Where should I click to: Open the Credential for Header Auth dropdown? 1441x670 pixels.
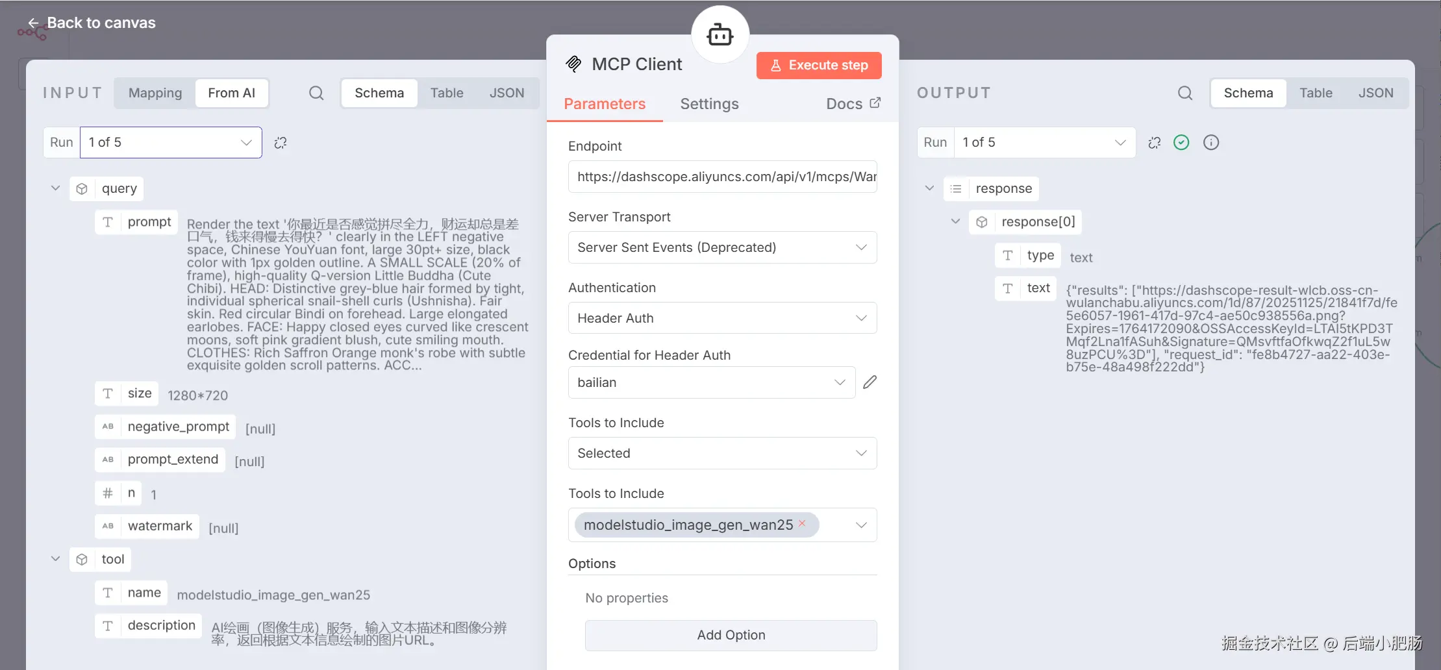click(x=712, y=382)
